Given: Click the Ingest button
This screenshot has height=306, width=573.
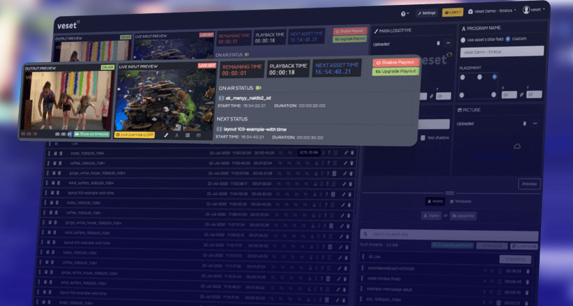Looking at the screenshot, I should tap(431, 215).
